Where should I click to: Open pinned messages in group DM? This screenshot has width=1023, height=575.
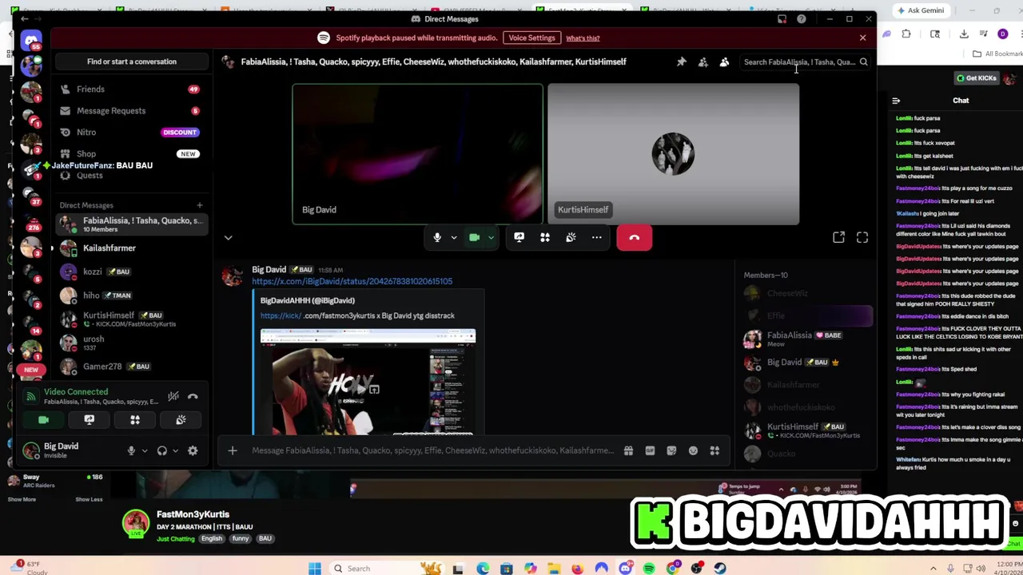tap(681, 61)
